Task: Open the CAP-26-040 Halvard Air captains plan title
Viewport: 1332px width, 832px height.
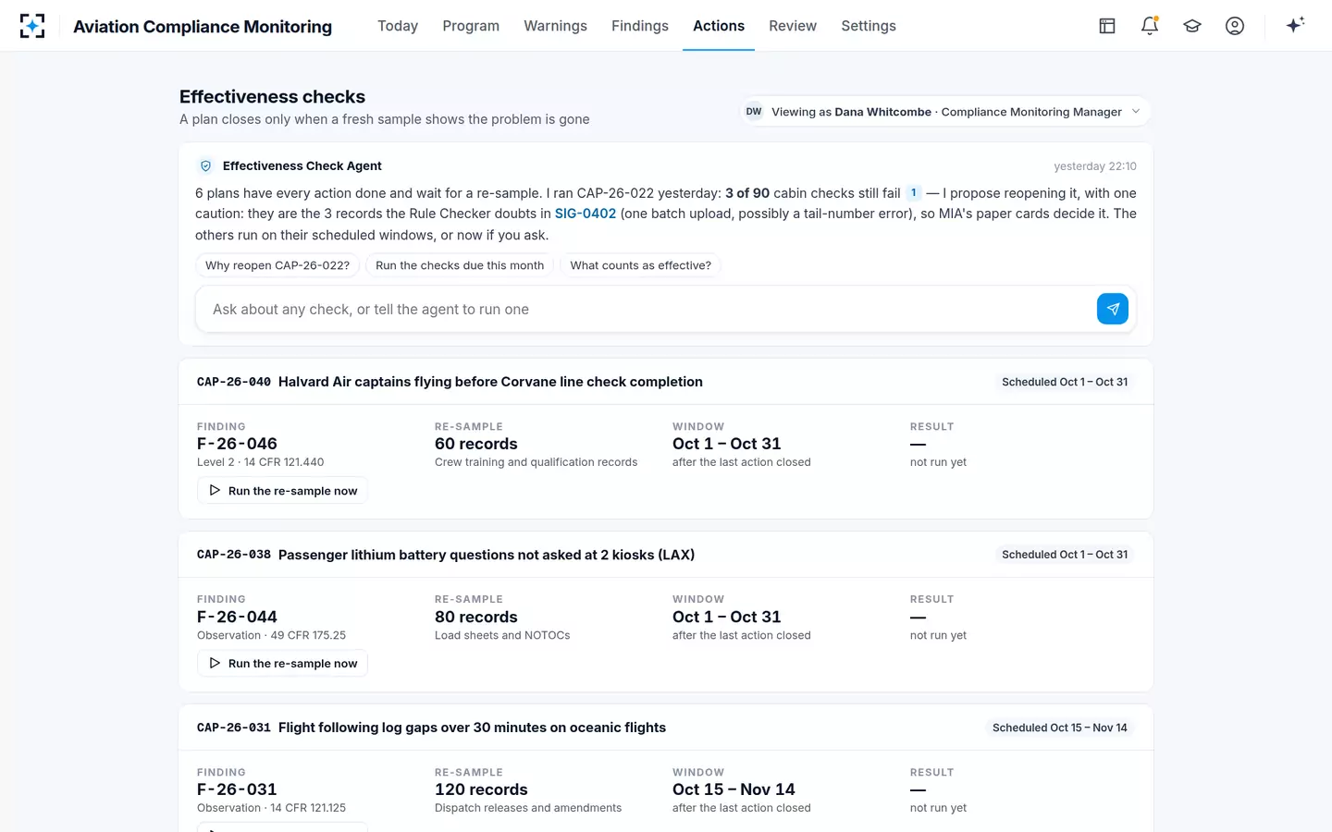Action: coord(490,382)
